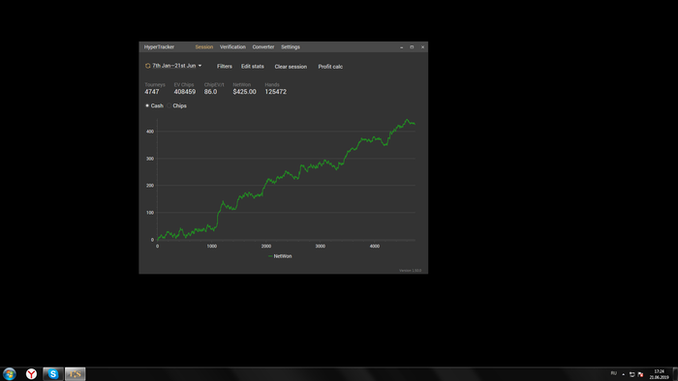Screen dimensions: 678x381
Task: Click the tray sync icon beside the flag
Action: [x=632, y=374]
